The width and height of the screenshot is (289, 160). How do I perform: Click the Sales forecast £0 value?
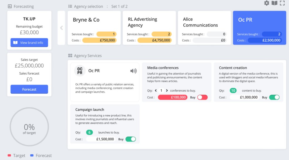[29, 79]
